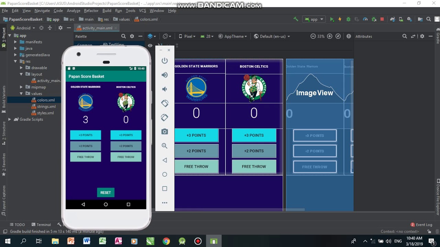Open TODO tool window tab
The image size is (440, 247).
pyautogui.click(x=17, y=225)
